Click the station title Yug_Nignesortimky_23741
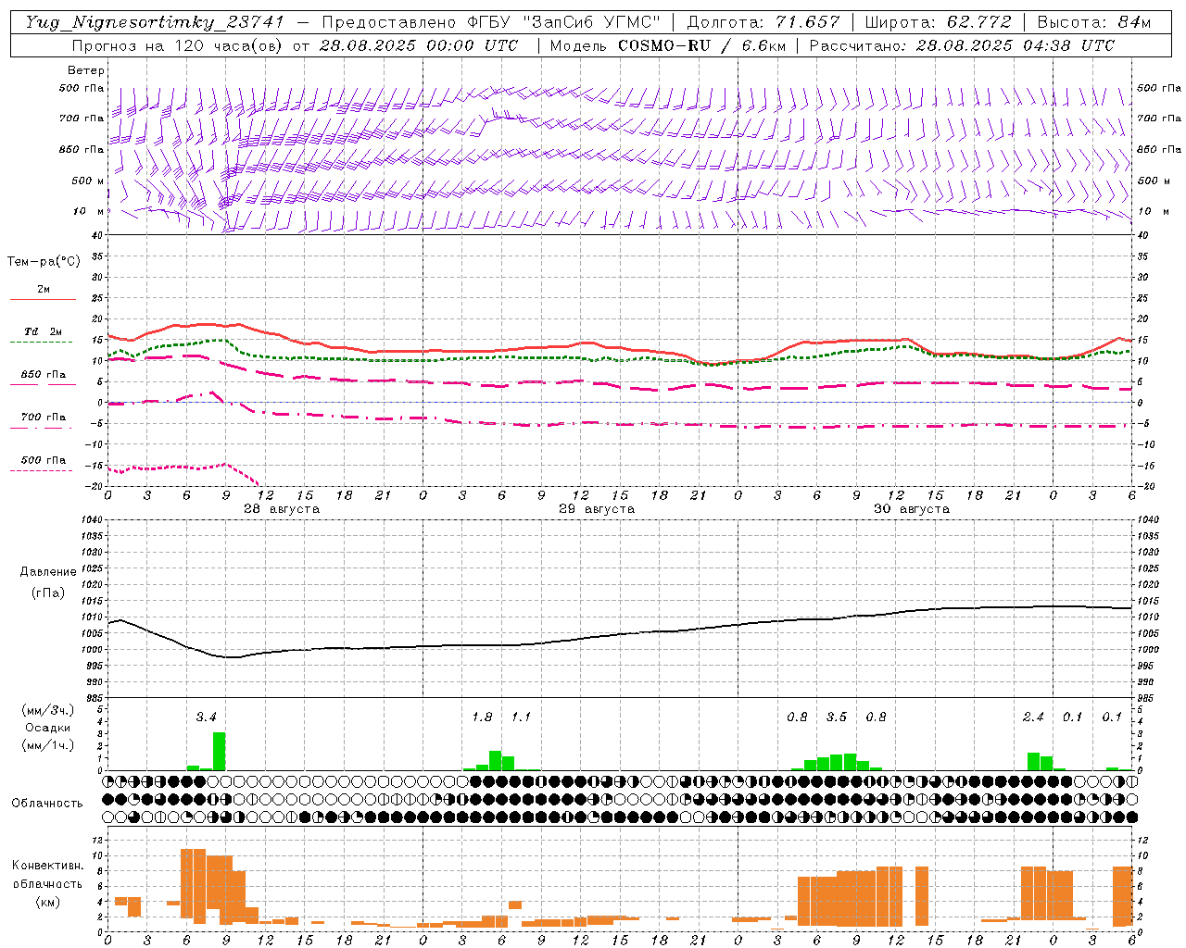The image size is (1186, 948). [x=154, y=22]
